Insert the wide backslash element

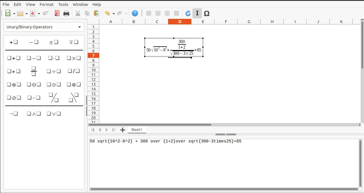(x=74, y=97)
